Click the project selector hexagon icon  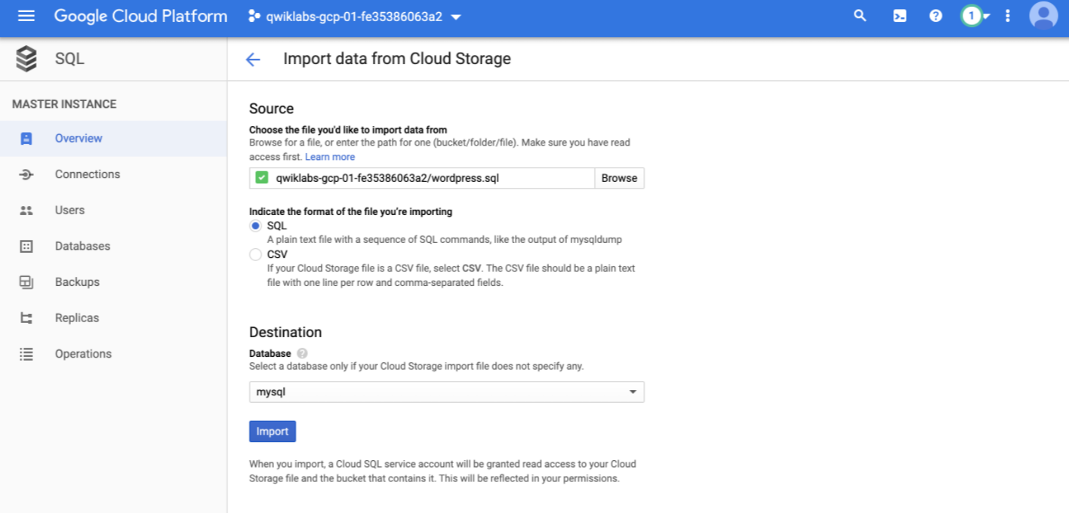[x=254, y=16]
